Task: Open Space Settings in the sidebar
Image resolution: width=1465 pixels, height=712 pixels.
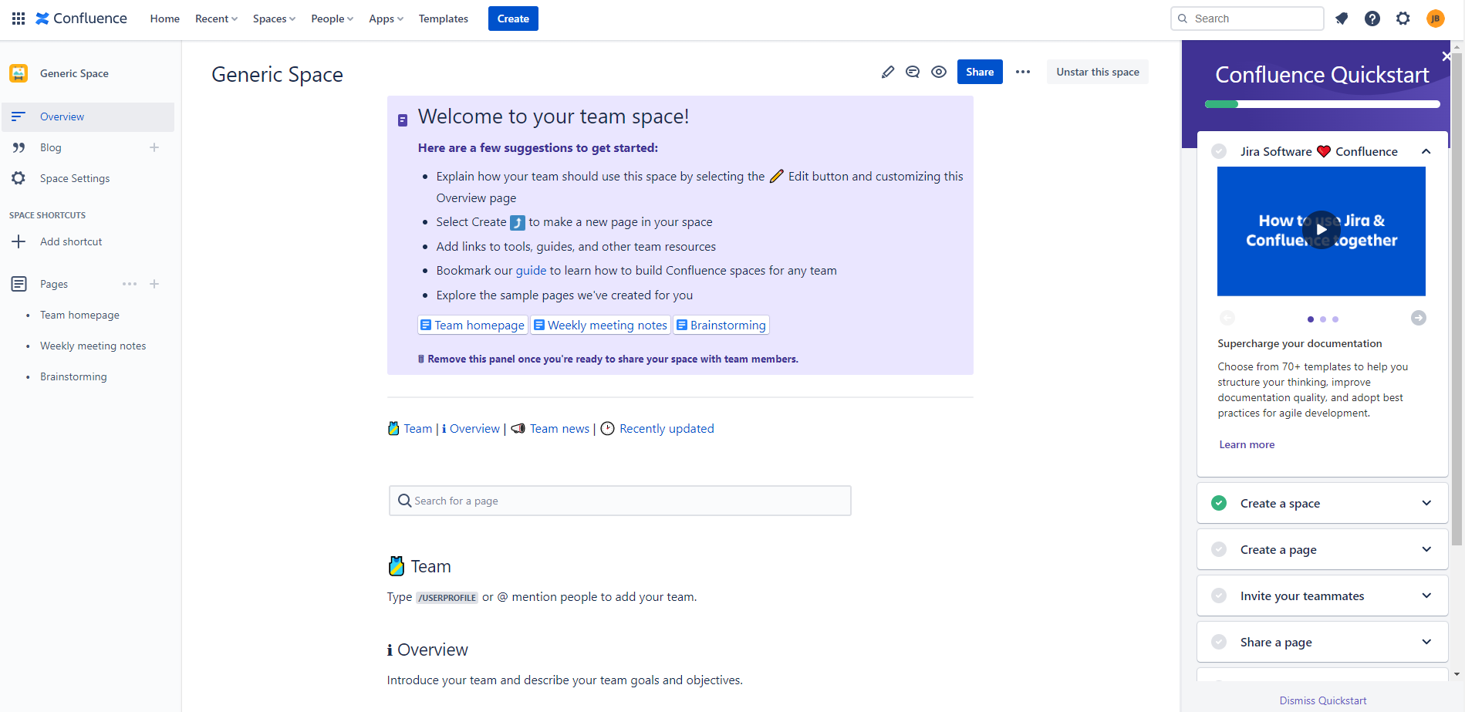Action: tap(75, 178)
